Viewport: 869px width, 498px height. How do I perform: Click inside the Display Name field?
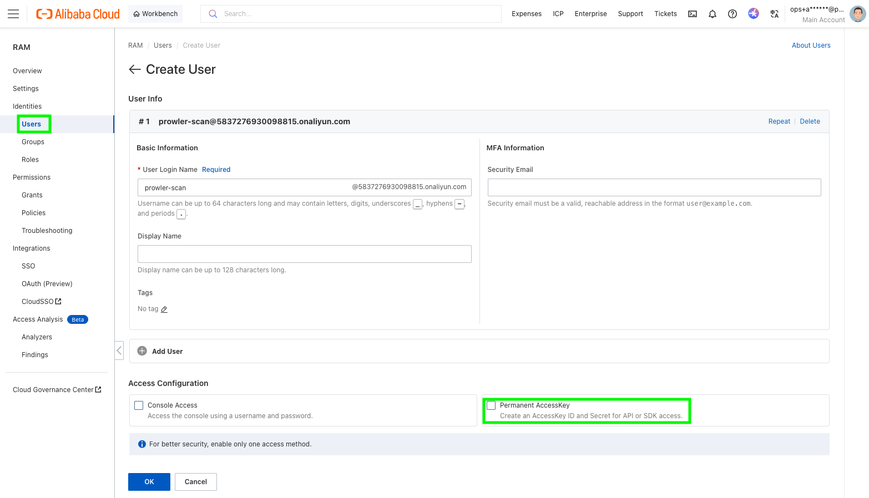click(x=304, y=254)
